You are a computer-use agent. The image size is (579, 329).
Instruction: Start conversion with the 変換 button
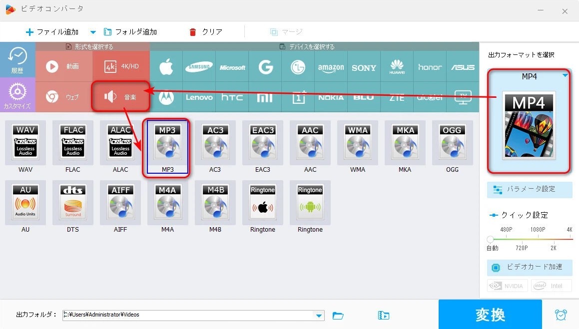pos(490,315)
